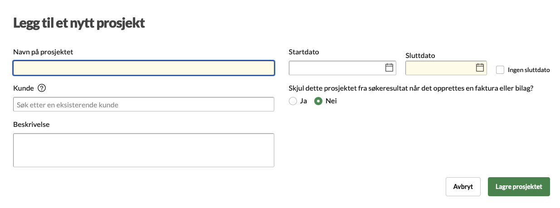Focus the Startdato date input field
The height and width of the screenshot is (208, 560).
(x=336, y=68)
